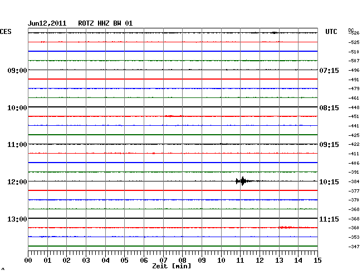Image resolution: width=362 pixels, height=275 pixels.
Task: Click the DC offset value -422
Action: coord(354,144)
